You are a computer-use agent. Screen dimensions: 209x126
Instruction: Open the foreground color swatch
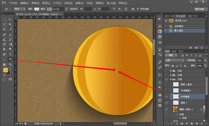pos(5,70)
